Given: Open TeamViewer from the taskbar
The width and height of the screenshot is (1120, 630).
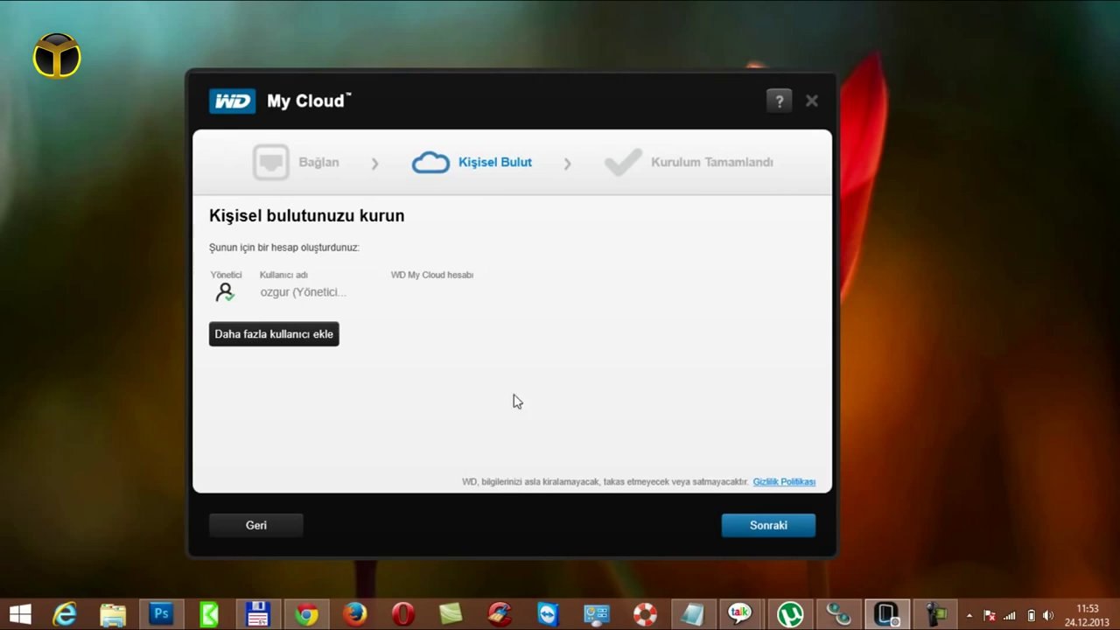Looking at the screenshot, I should [548, 614].
